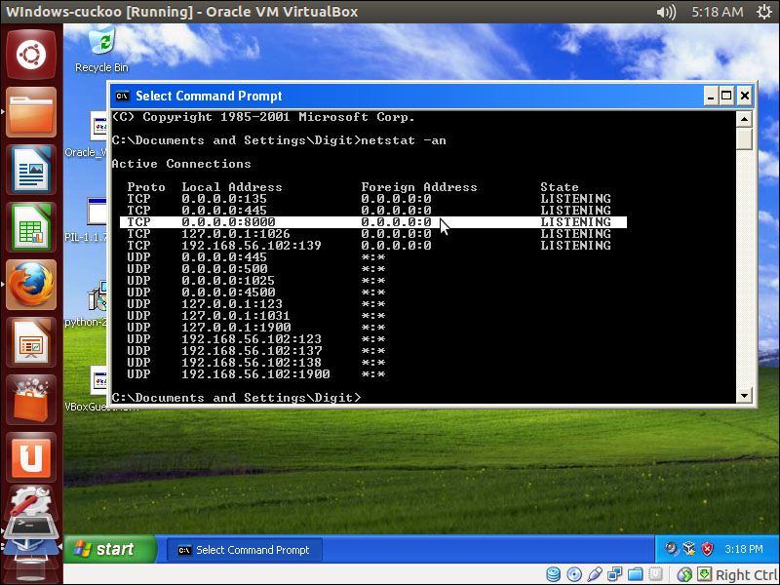Click the Windows security alert shield tray icon
Viewport: 780px width, 585px height.
707,549
